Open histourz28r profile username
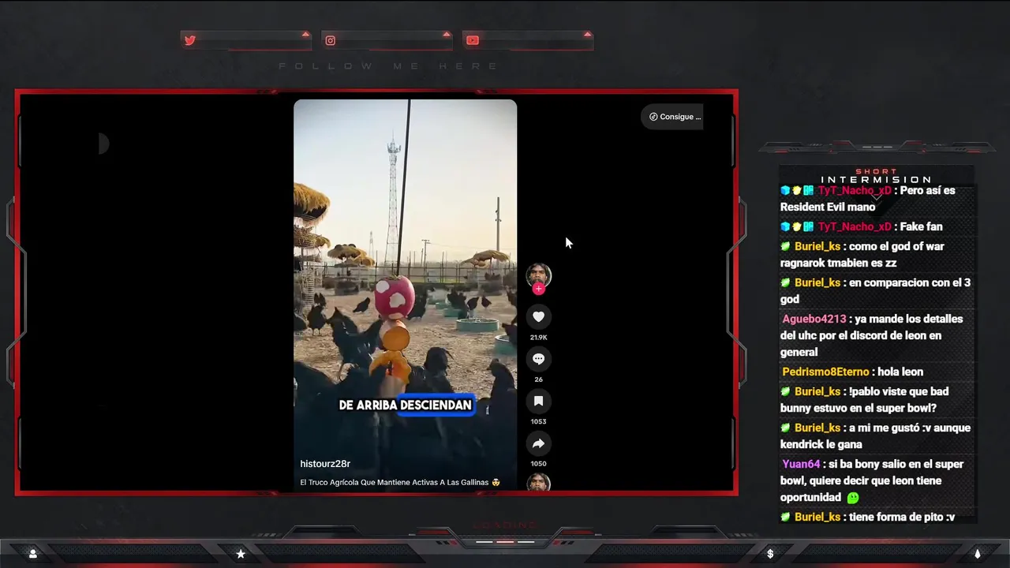The image size is (1010, 568). tap(325, 464)
